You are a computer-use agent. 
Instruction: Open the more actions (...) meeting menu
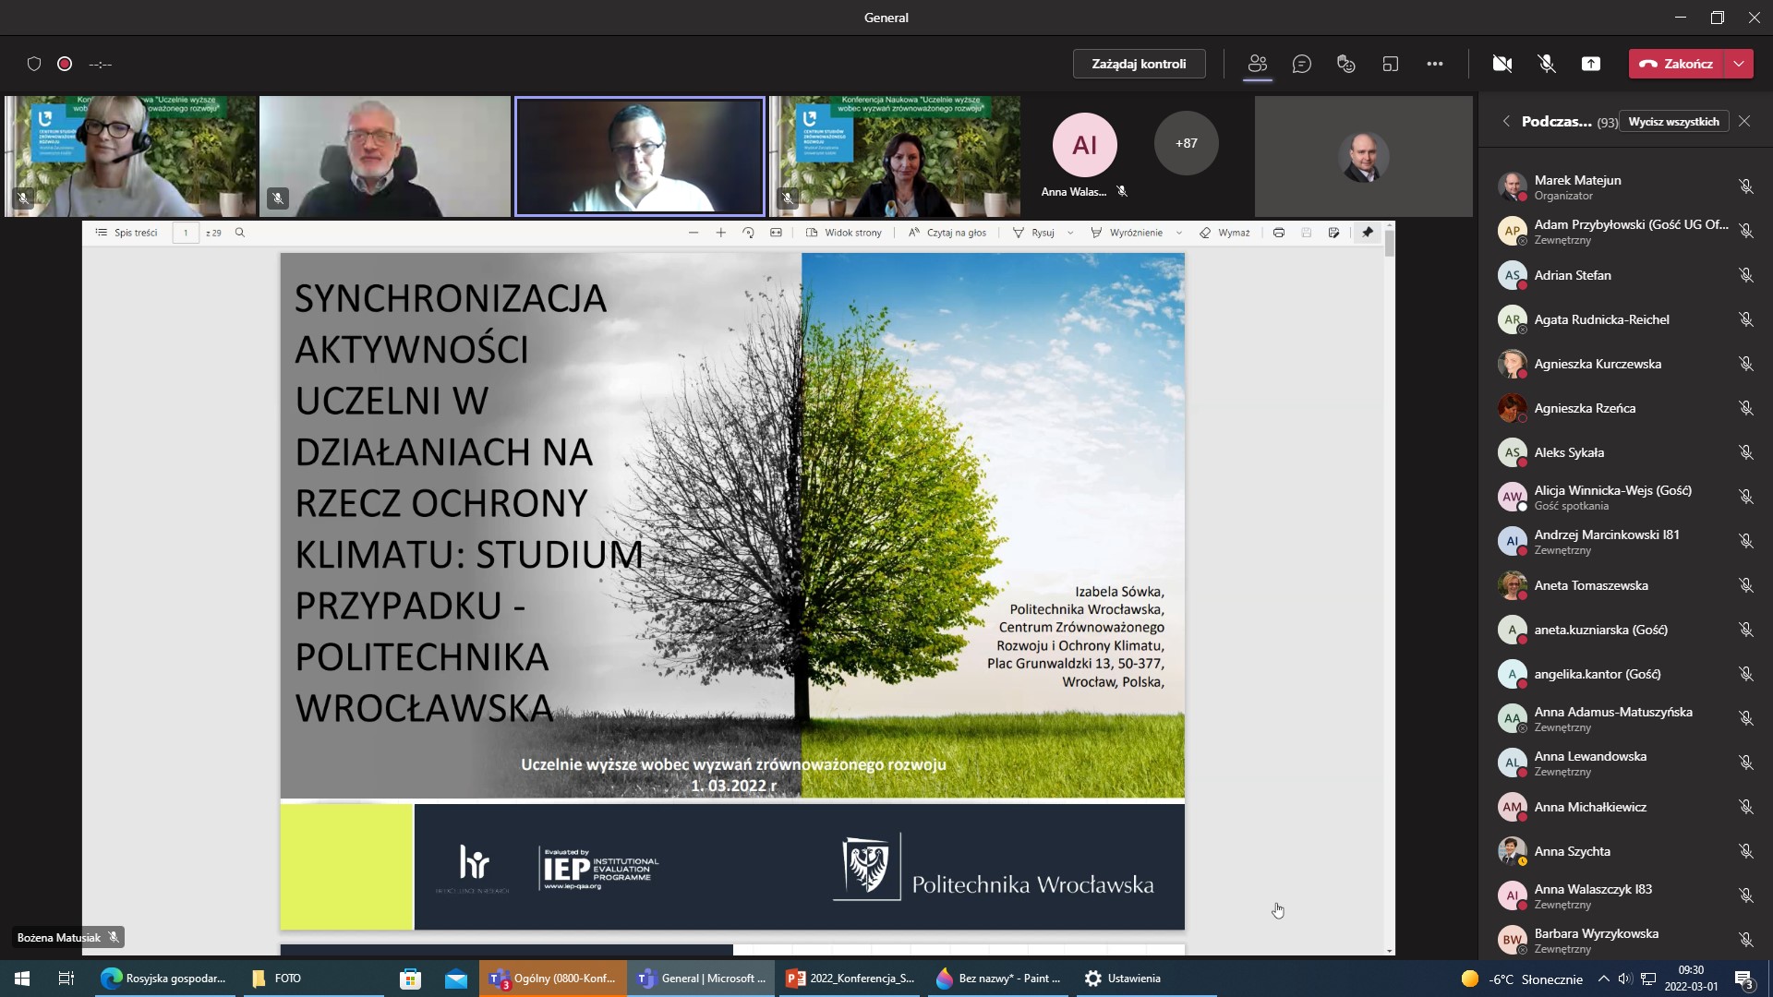(1435, 64)
